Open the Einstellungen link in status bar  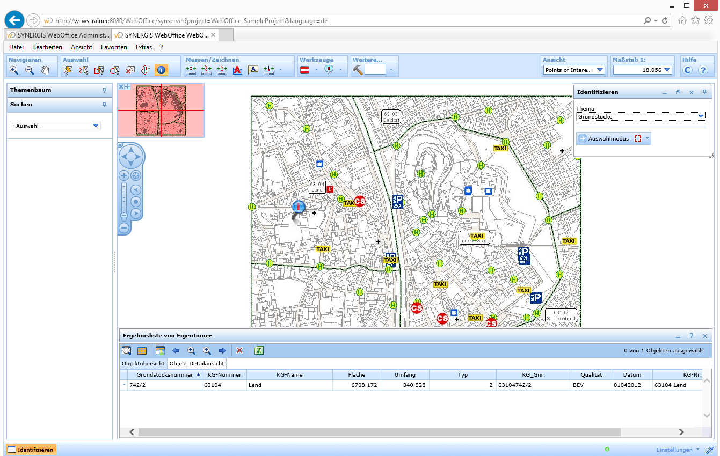pos(674,450)
